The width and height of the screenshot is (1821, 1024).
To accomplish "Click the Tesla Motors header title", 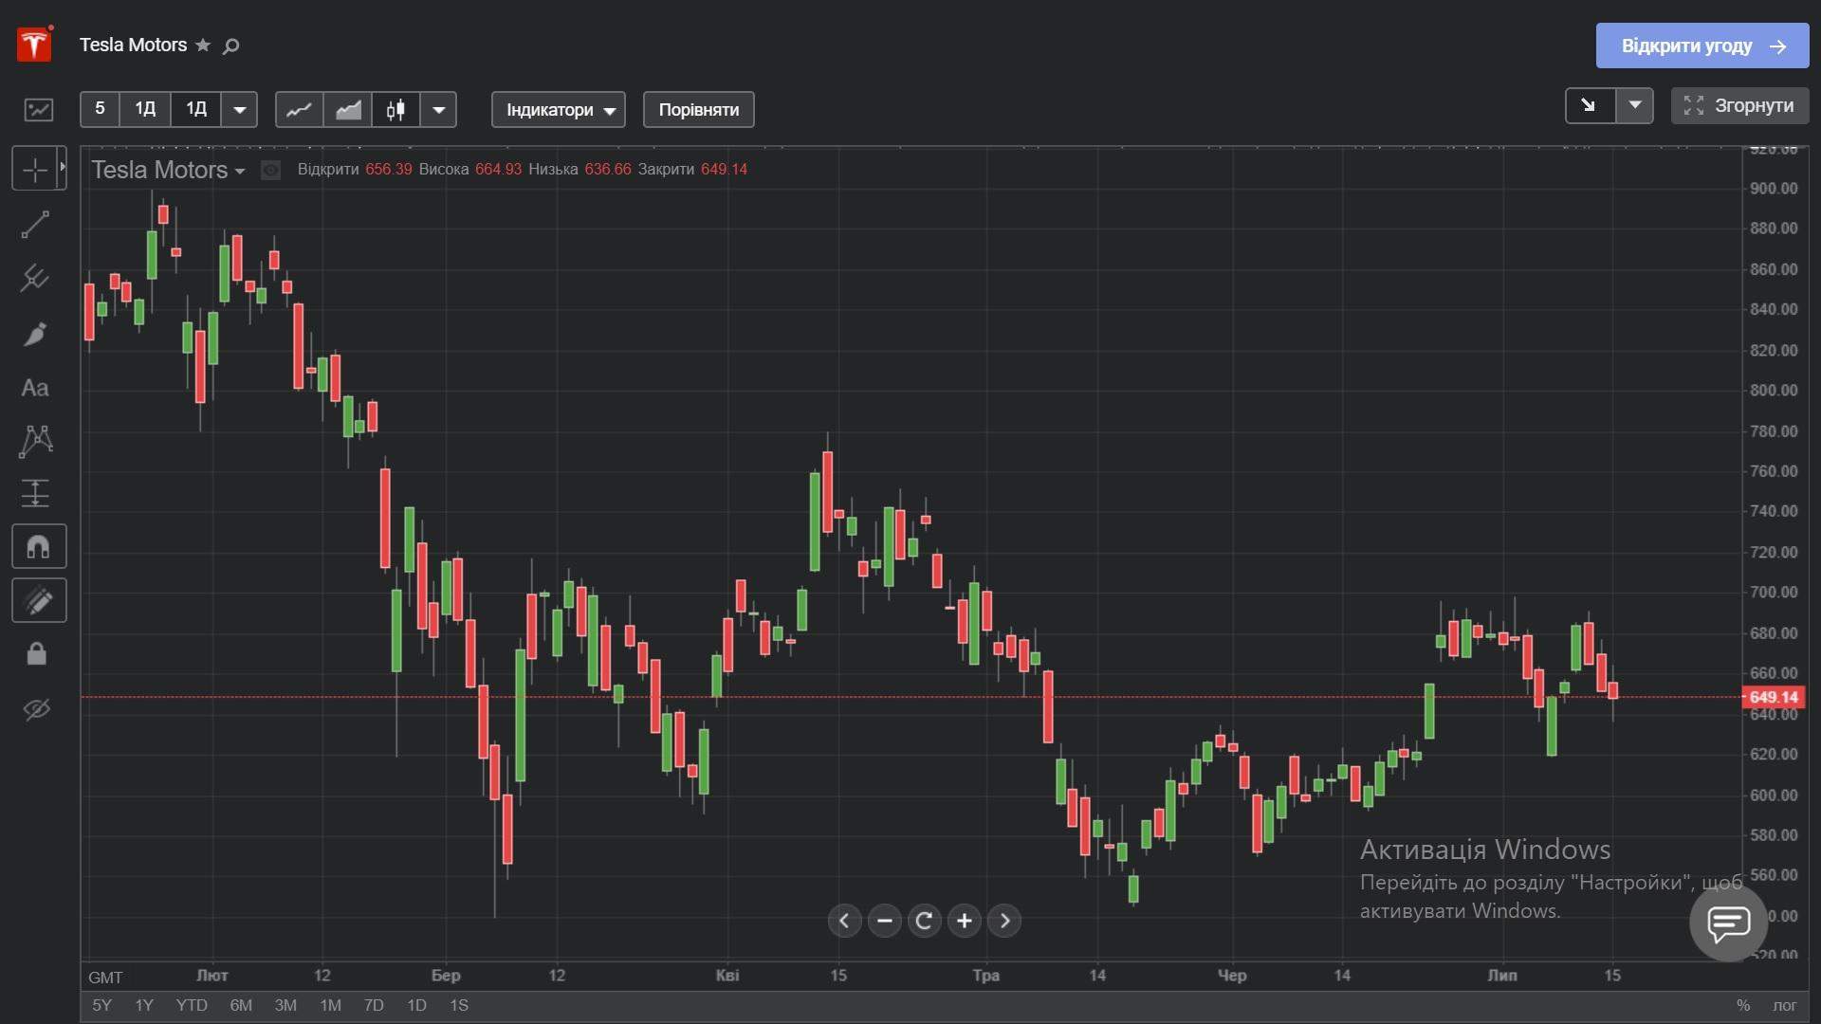I will click(x=133, y=45).
